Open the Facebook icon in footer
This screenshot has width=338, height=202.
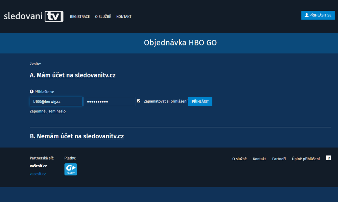(x=328, y=158)
